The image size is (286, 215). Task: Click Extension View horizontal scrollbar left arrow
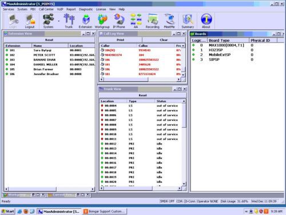tap(6, 189)
